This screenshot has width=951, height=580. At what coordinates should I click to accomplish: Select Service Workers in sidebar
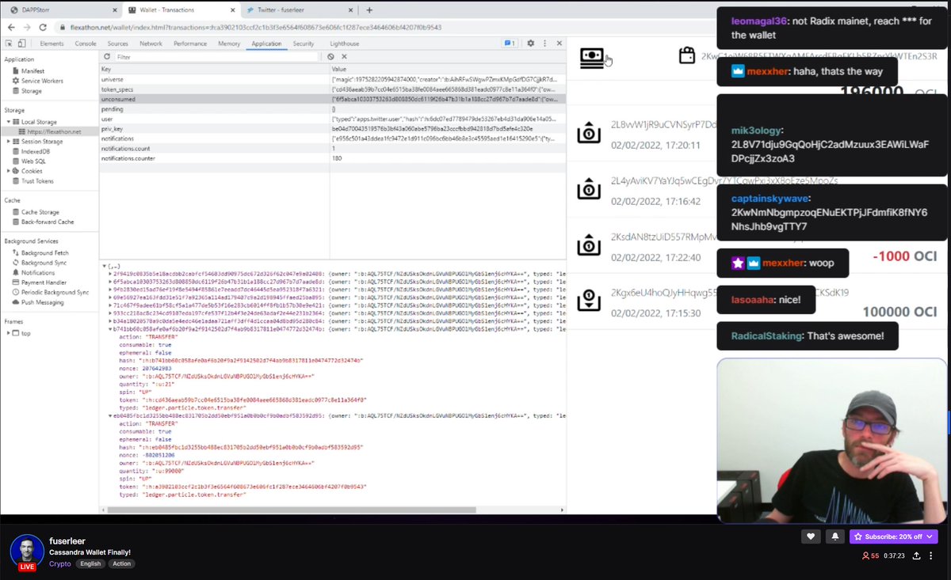(36, 81)
